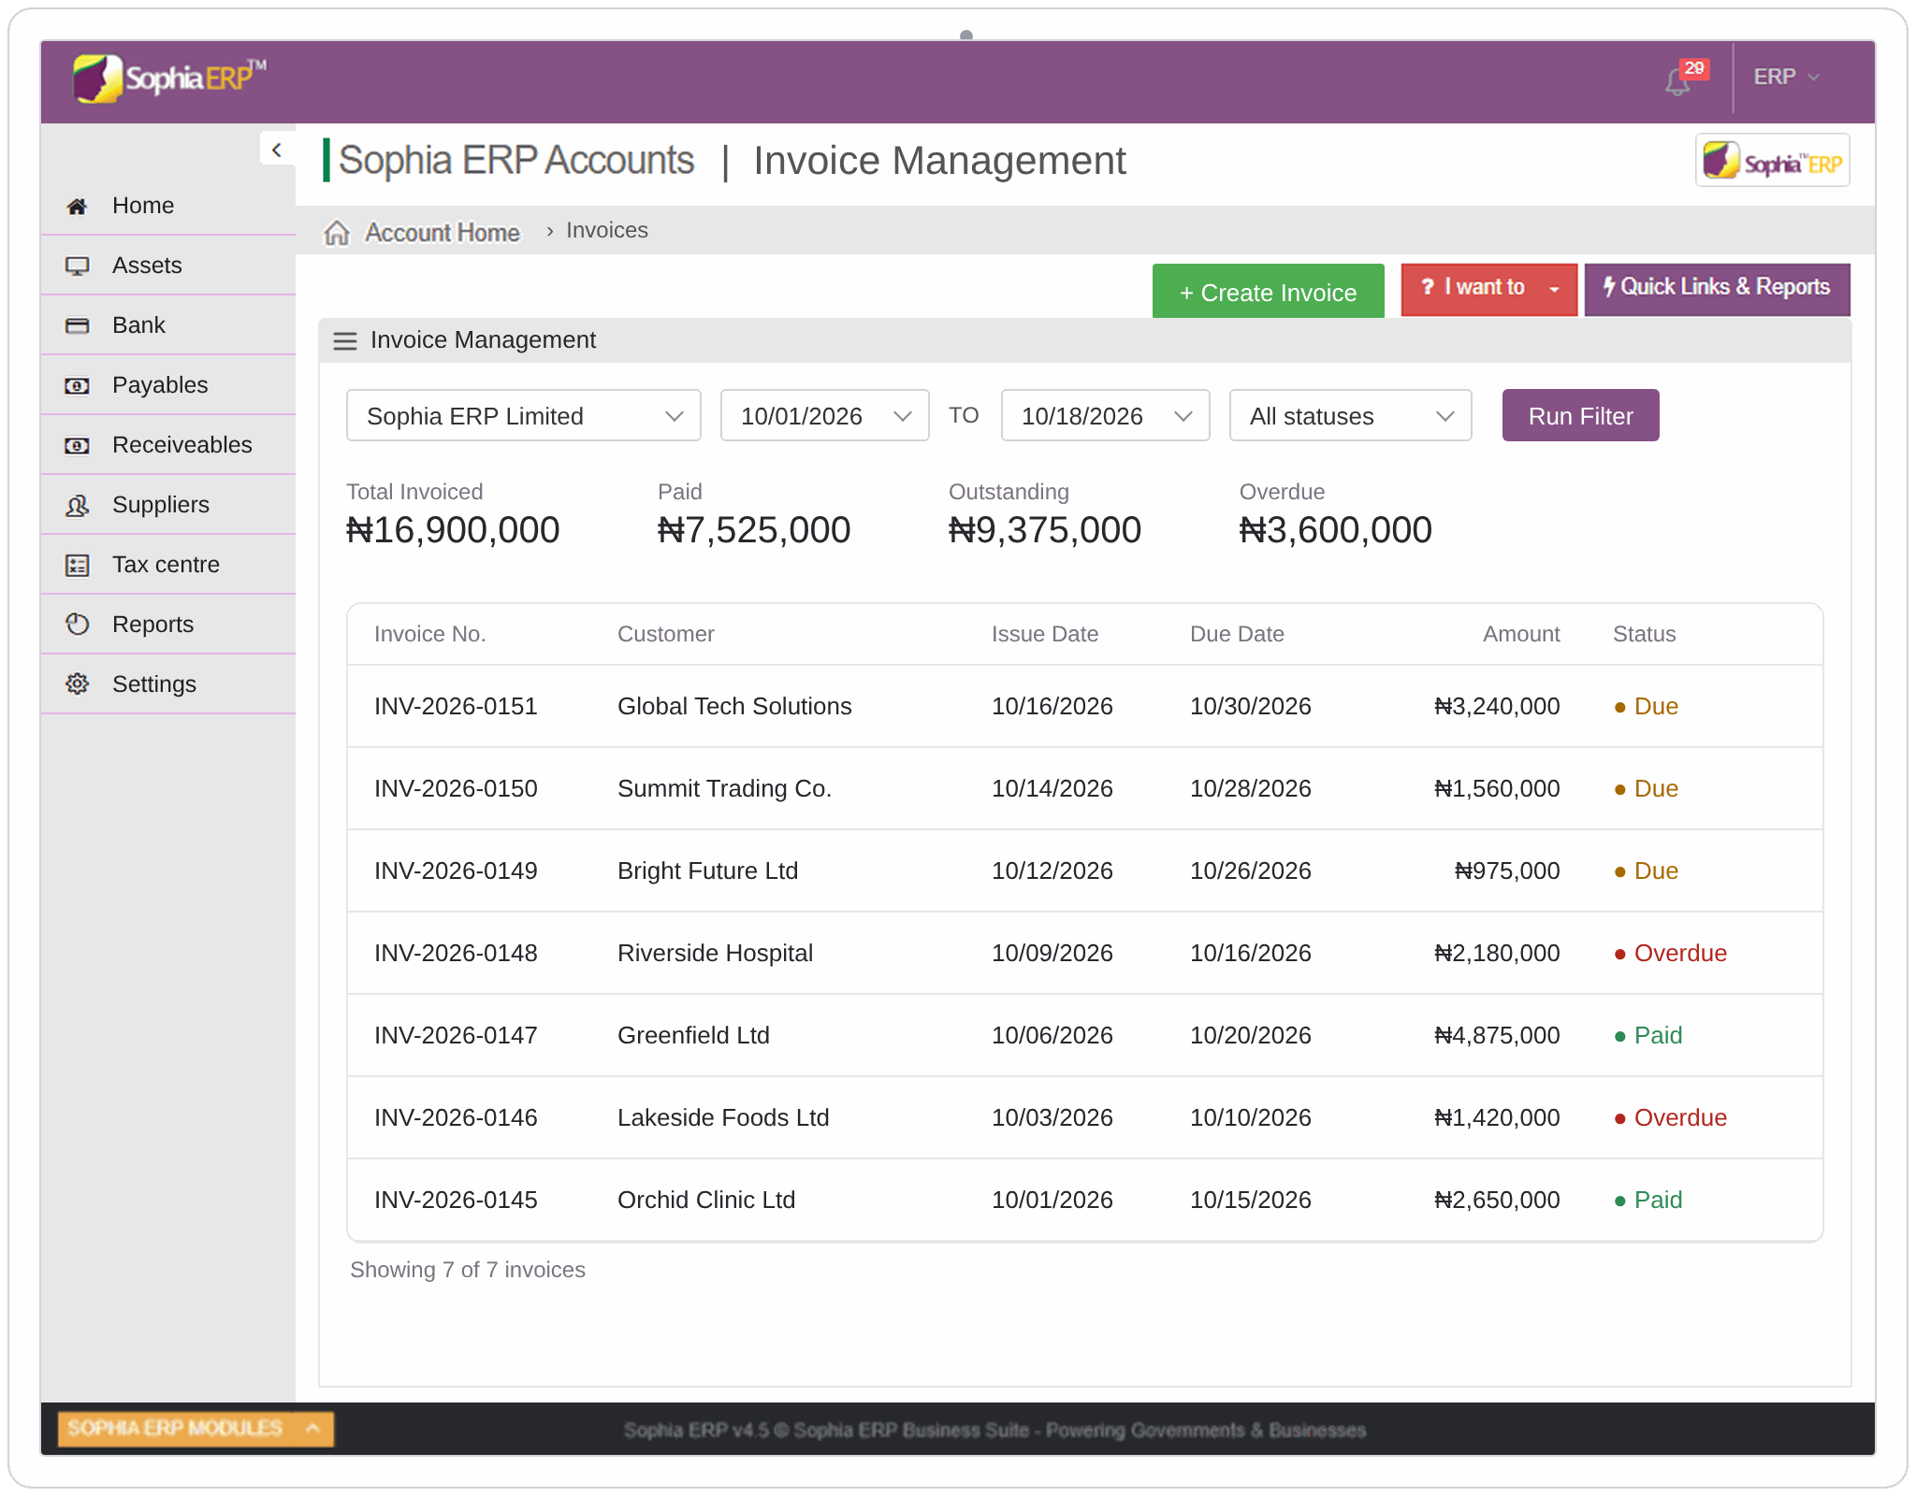Go to Account Home breadcrumb link

(x=442, y=232)
